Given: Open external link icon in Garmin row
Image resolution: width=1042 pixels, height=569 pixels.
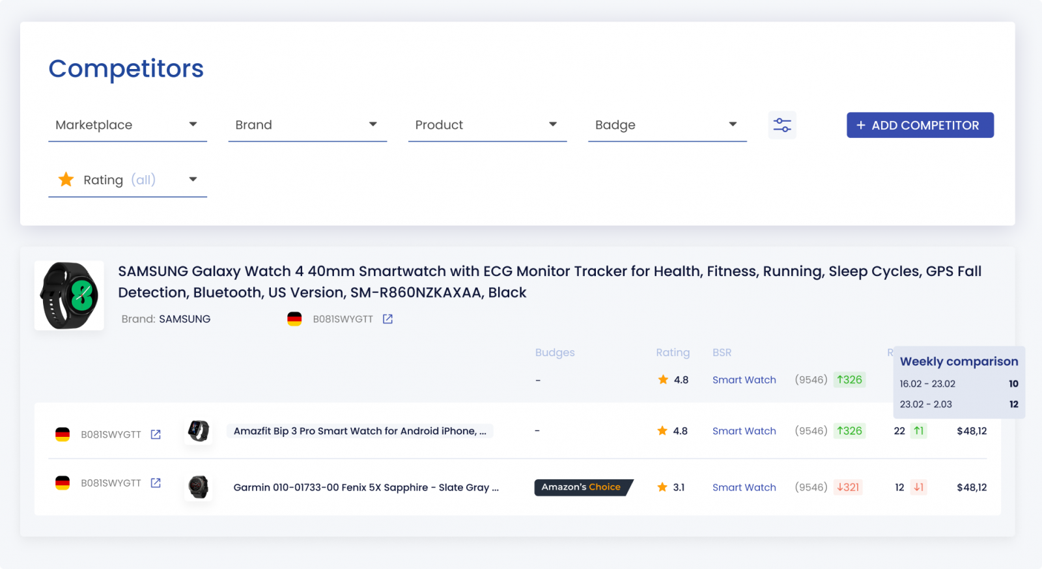Looking at the screenshot, I should 156,483.
